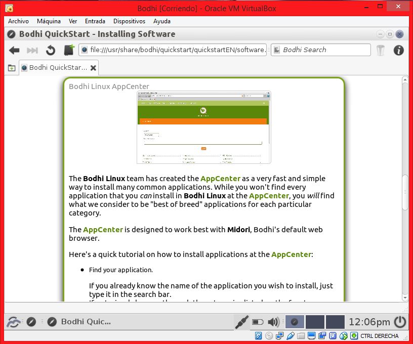Click the volume speaker icon in the taskbar

pyautogui.click(x=273, y=321)
